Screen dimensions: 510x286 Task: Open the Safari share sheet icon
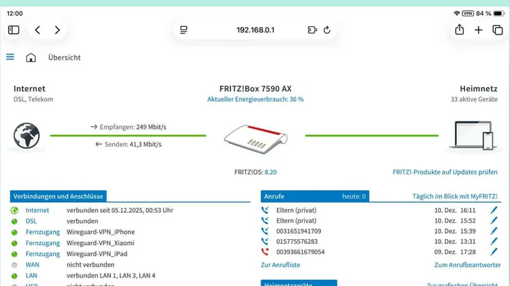coord(459,30)
